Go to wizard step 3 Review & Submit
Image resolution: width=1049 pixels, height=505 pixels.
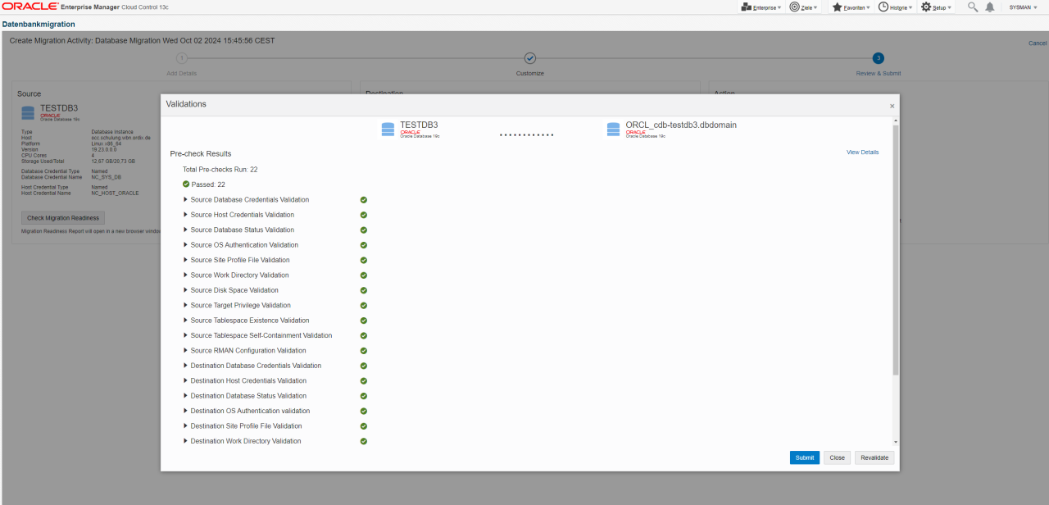878,58
